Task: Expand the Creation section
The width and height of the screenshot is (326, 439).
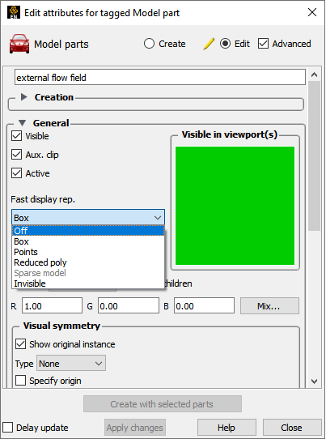Action: tap(24, 97)
